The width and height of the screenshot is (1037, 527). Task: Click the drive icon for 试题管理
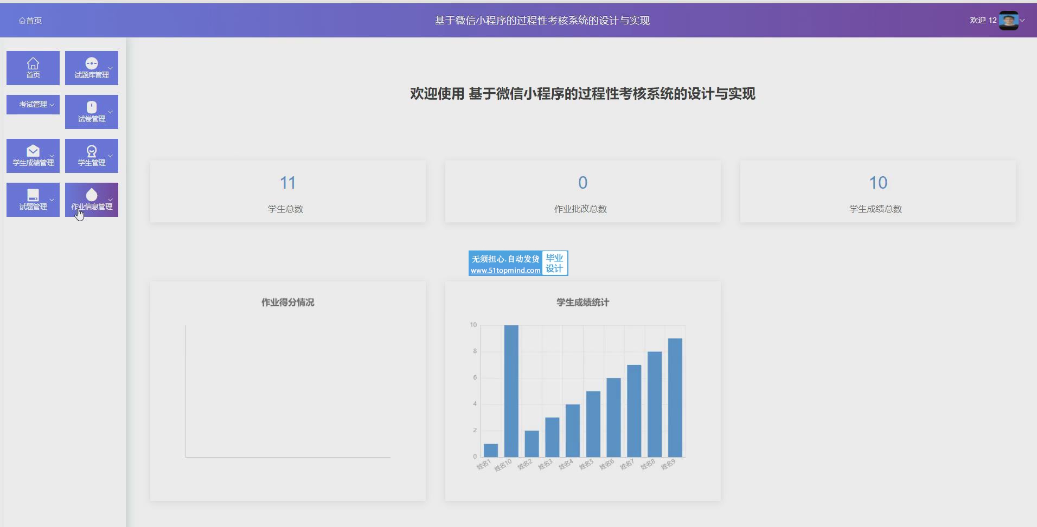pyautogui.click(x=33, y=195)
